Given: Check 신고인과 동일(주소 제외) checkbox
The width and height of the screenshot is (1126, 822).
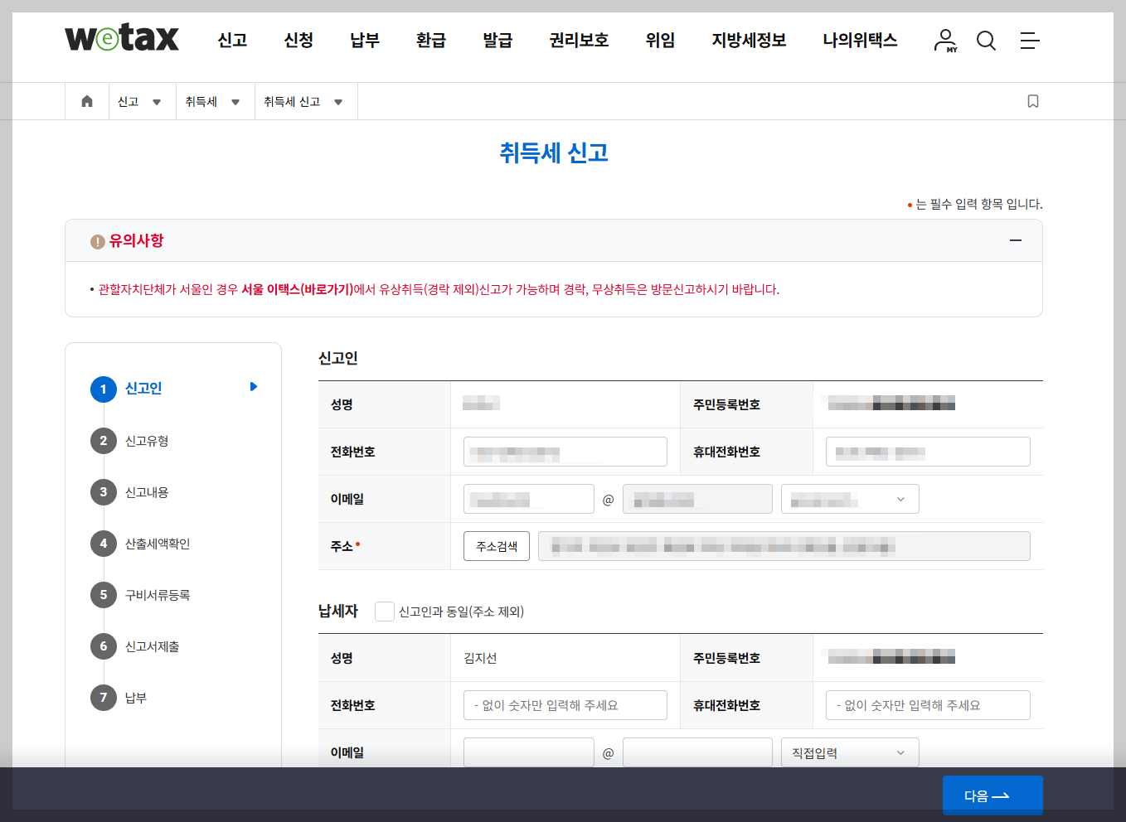Looking at the screenshot, I should tap(385, 612).
